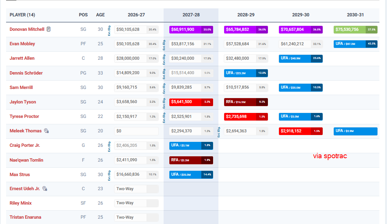Click Mitchell's purple $65,784,852 cell
The width and height of the screenshot is (387, 224).
(x=246, y=30)
